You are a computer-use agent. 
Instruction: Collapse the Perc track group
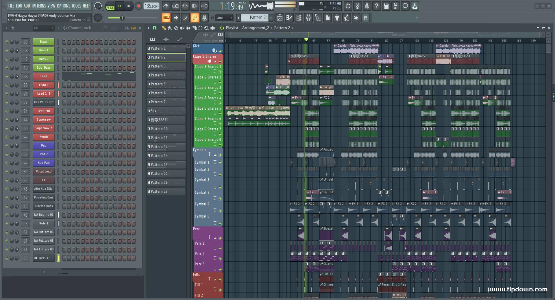(x=215, y=238)
